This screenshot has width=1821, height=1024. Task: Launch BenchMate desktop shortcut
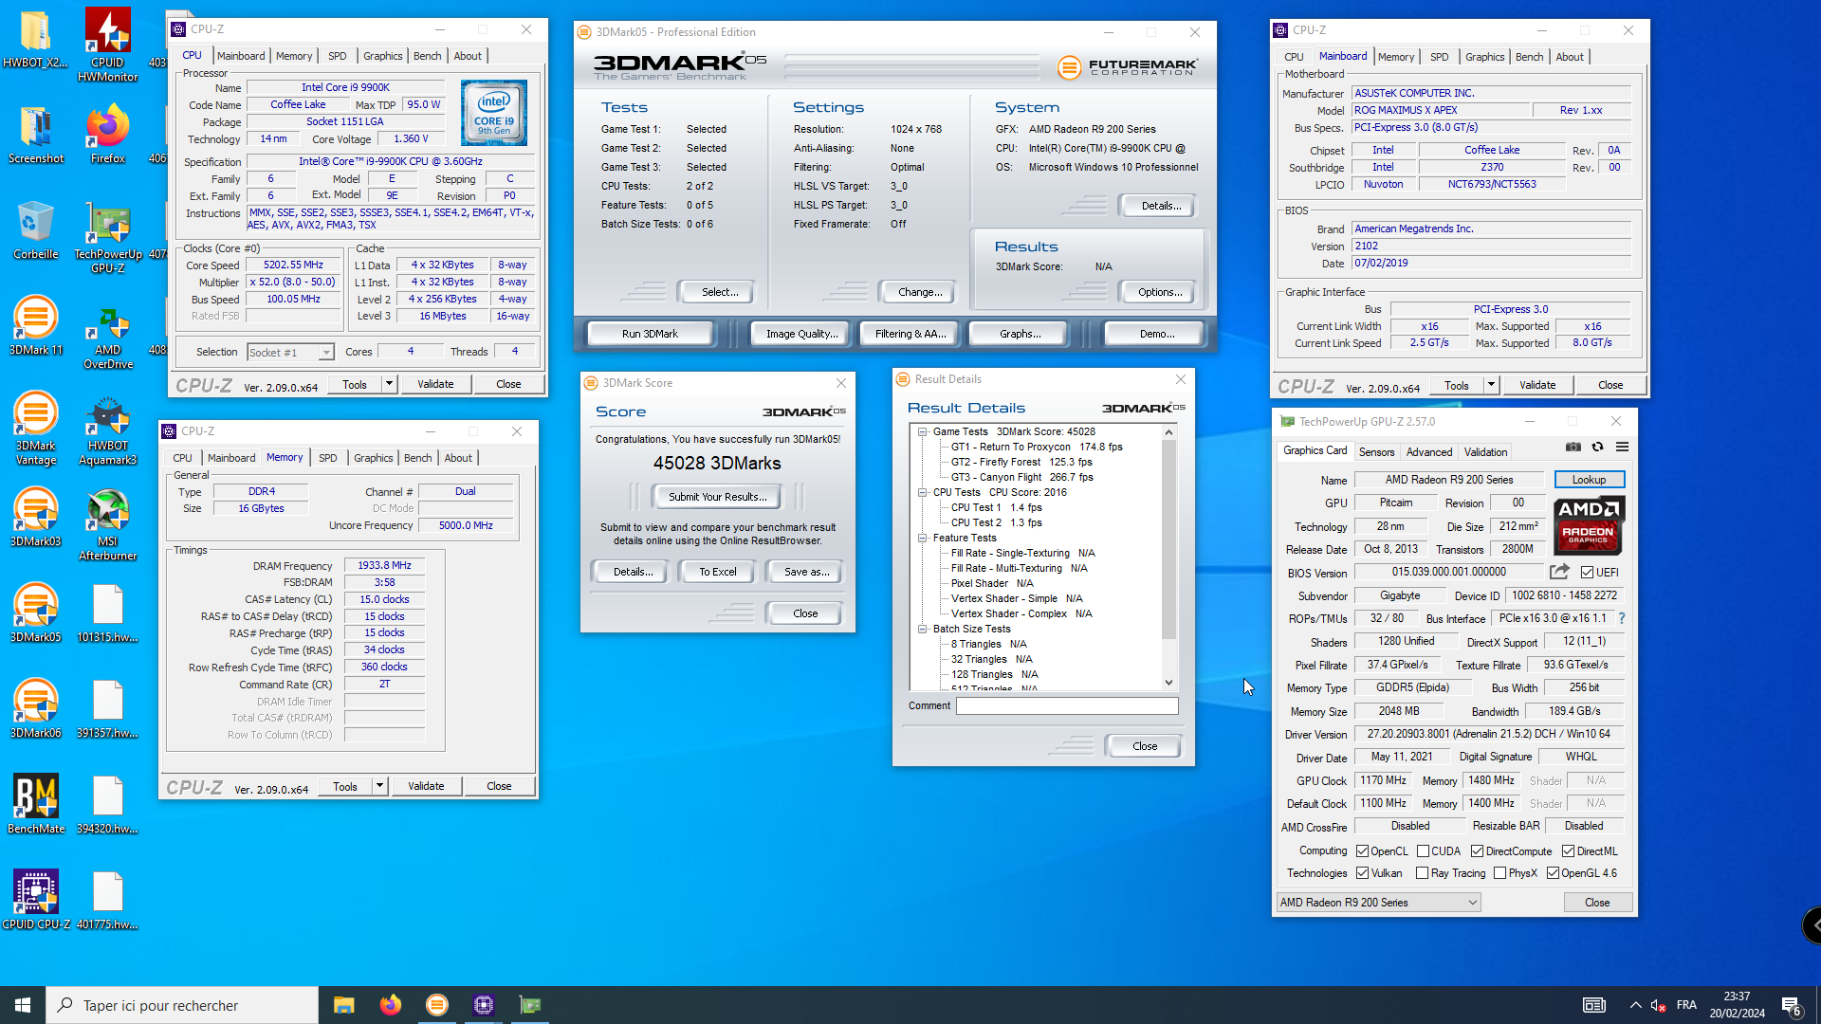point(36,805)
